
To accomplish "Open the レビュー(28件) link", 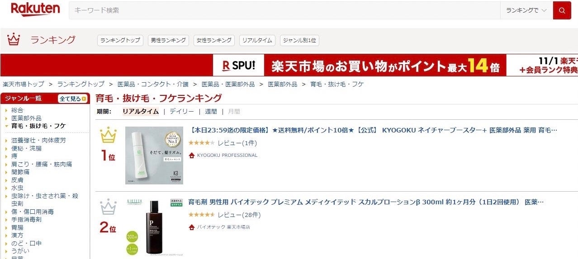I will pyautogui.click(x=239, y=215).
